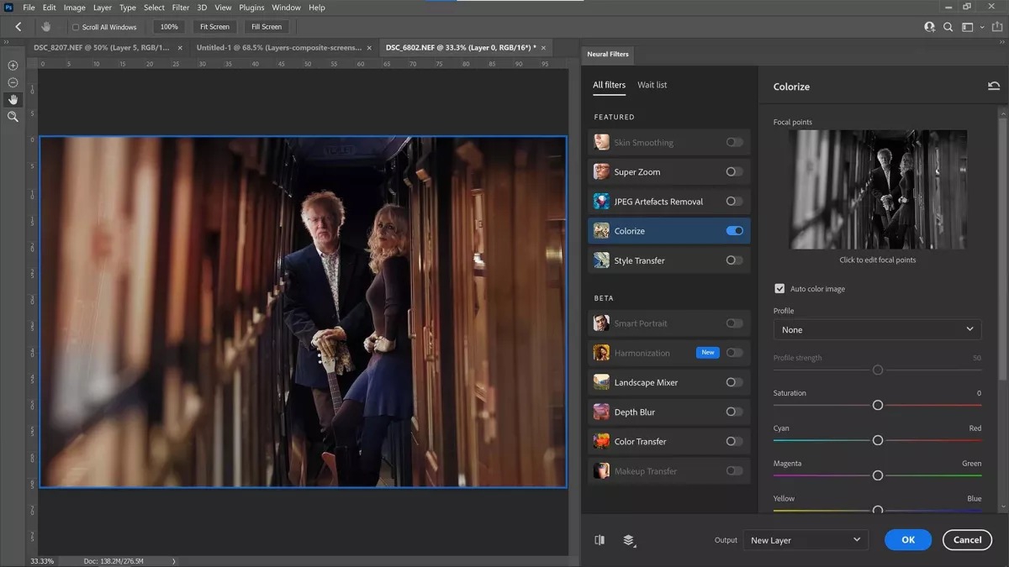Enable the Super Zoom filter
Viewport: 1009px width, 567px height.
point(734,172)
